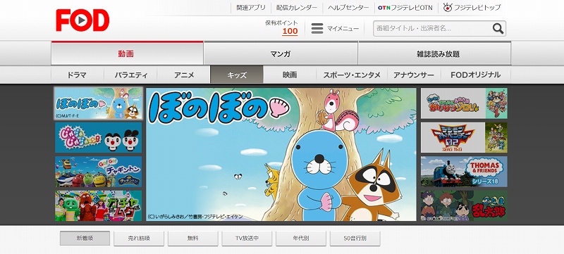This screenshot has width=564, height=254.
Task: Filter by 年代別 button
Action: click(301, 239)
